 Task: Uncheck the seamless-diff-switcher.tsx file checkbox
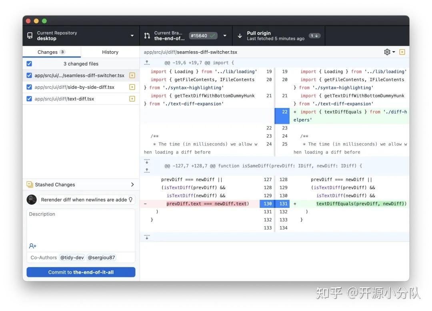(x=29, y=75)
